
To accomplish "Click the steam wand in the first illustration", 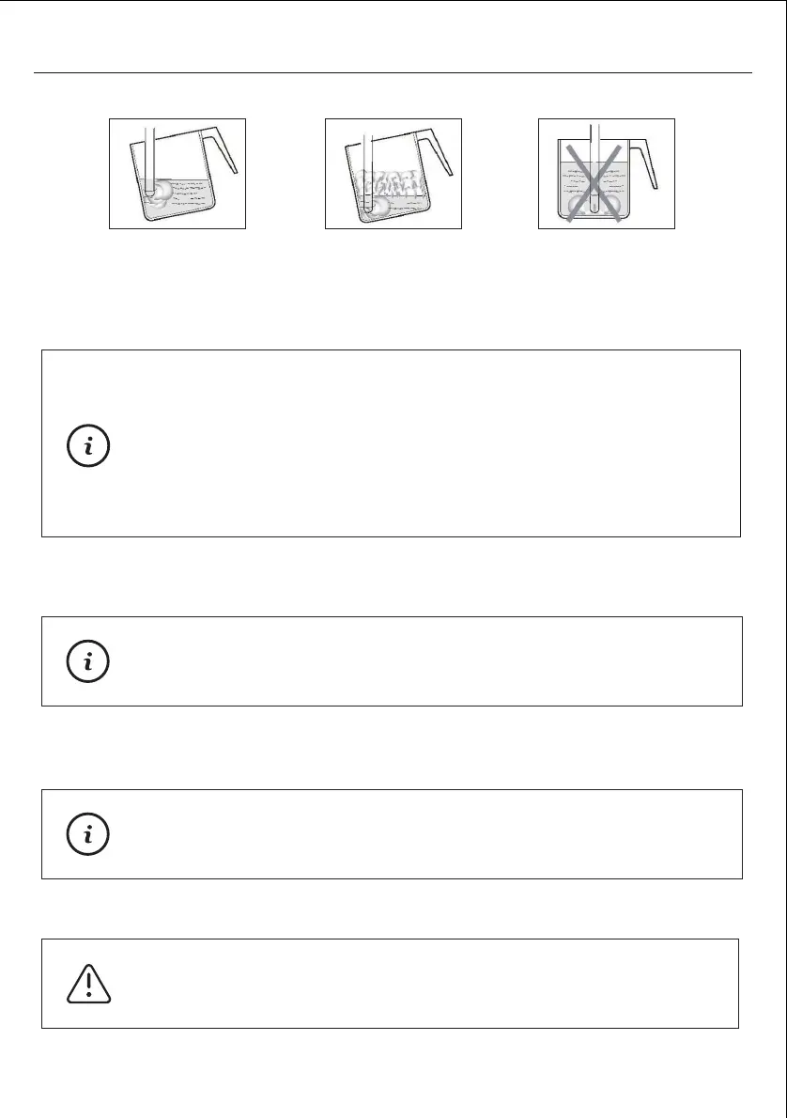I will pos(147,150).
